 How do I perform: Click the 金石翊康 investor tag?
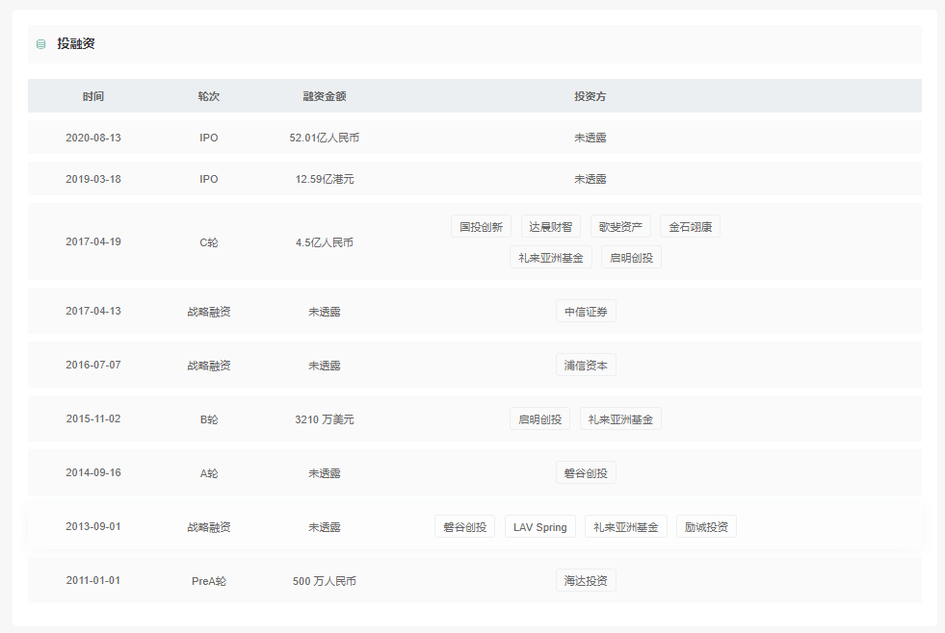690,227
